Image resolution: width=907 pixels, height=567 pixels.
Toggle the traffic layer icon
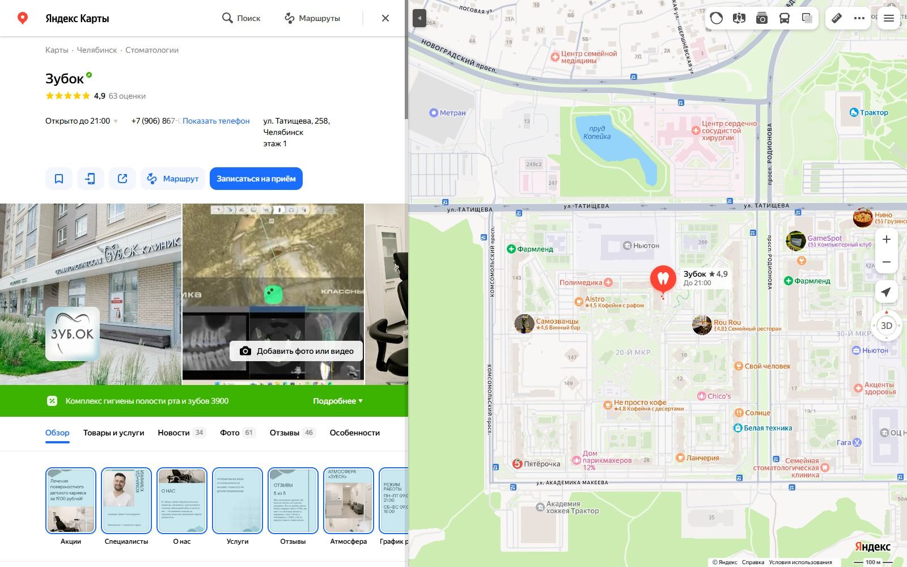(717, 18)
